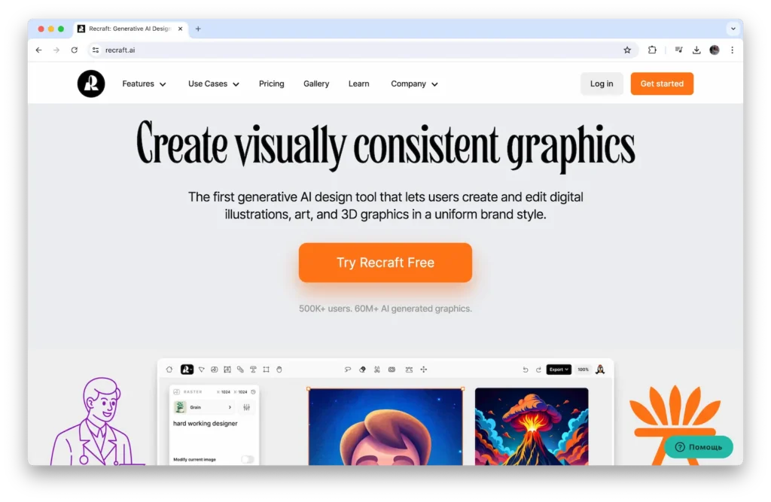Click the Try Recraft Free button
The width and height of the screenshot is (771, 502).
(x=385, y=263)
